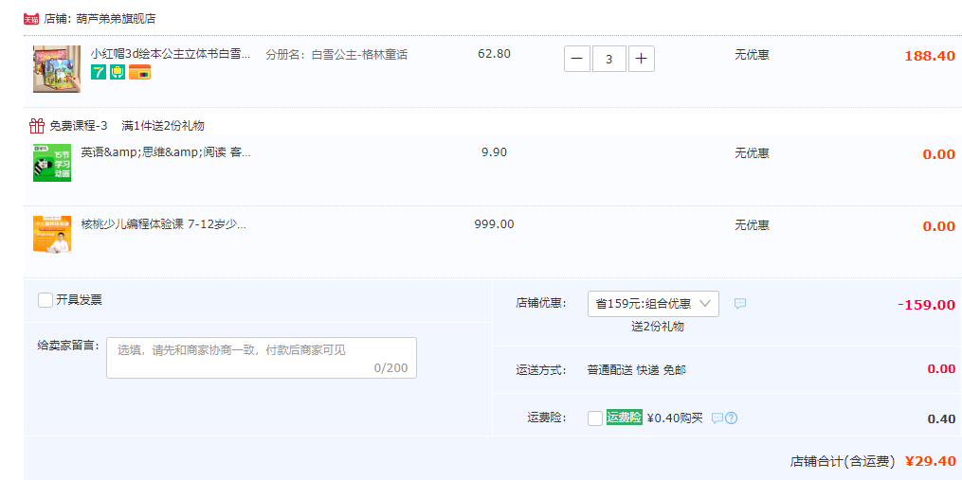Click the chat bubble icon beside store discount

(x=740, y=304)
